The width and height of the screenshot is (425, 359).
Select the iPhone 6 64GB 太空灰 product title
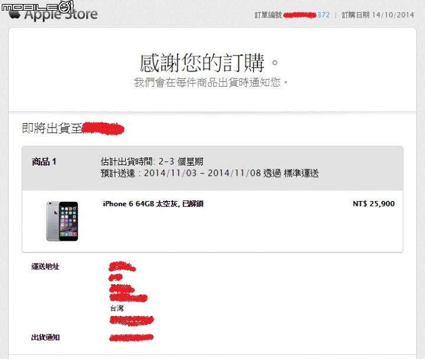(153, 203)
